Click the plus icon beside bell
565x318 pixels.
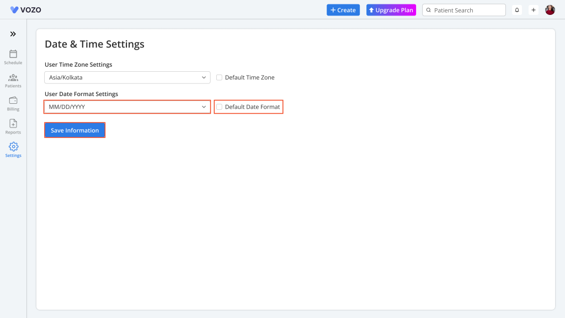pos(534,10)
